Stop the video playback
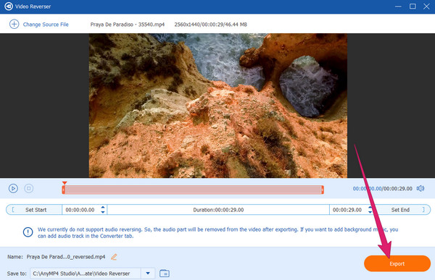Image resolution: width=435 pixels, height=280 pixels. [x=28, y=188]
